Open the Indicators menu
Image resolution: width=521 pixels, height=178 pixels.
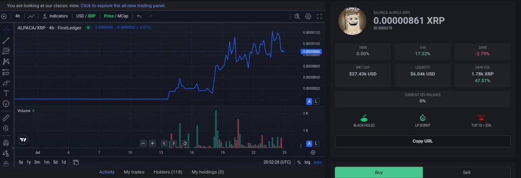pyautogui.click(x=56, y=16)
